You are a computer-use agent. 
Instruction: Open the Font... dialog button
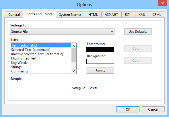coord(100,71)
